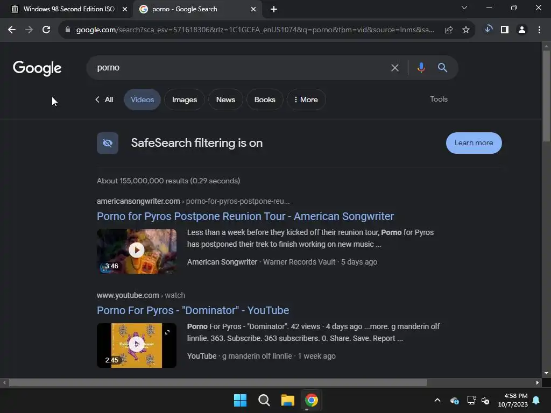This screenshot has width=551, height=413.
Task: Open the Tools options
Action: pos(439,99)
